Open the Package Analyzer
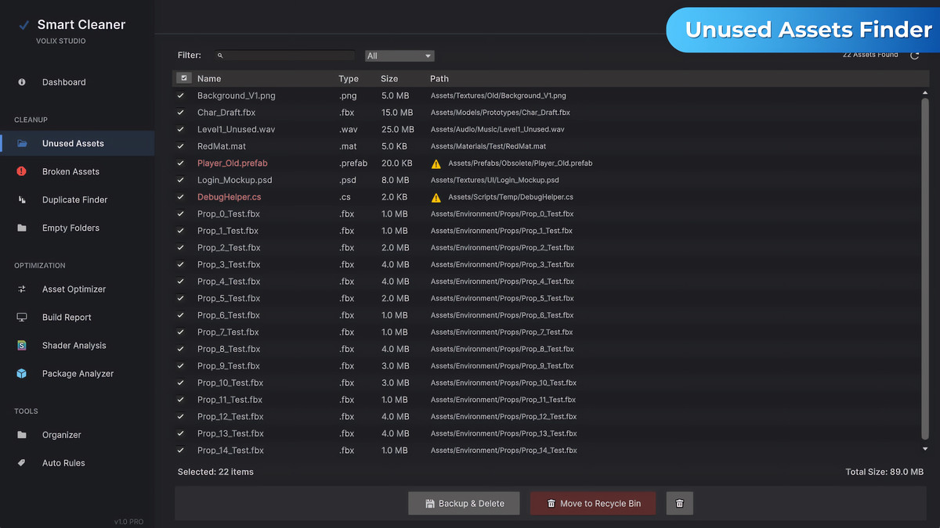This screenshot has height=528, width=940. 75,373
